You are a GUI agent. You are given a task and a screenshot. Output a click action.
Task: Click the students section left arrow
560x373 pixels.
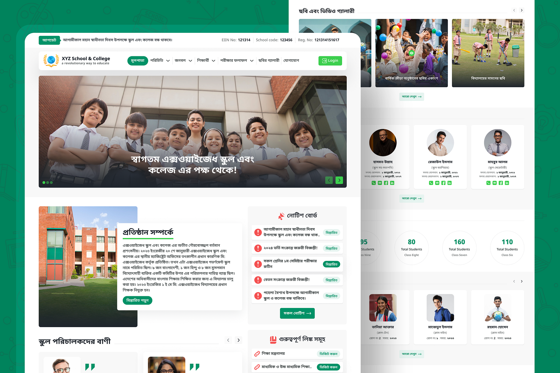[514, 281]
